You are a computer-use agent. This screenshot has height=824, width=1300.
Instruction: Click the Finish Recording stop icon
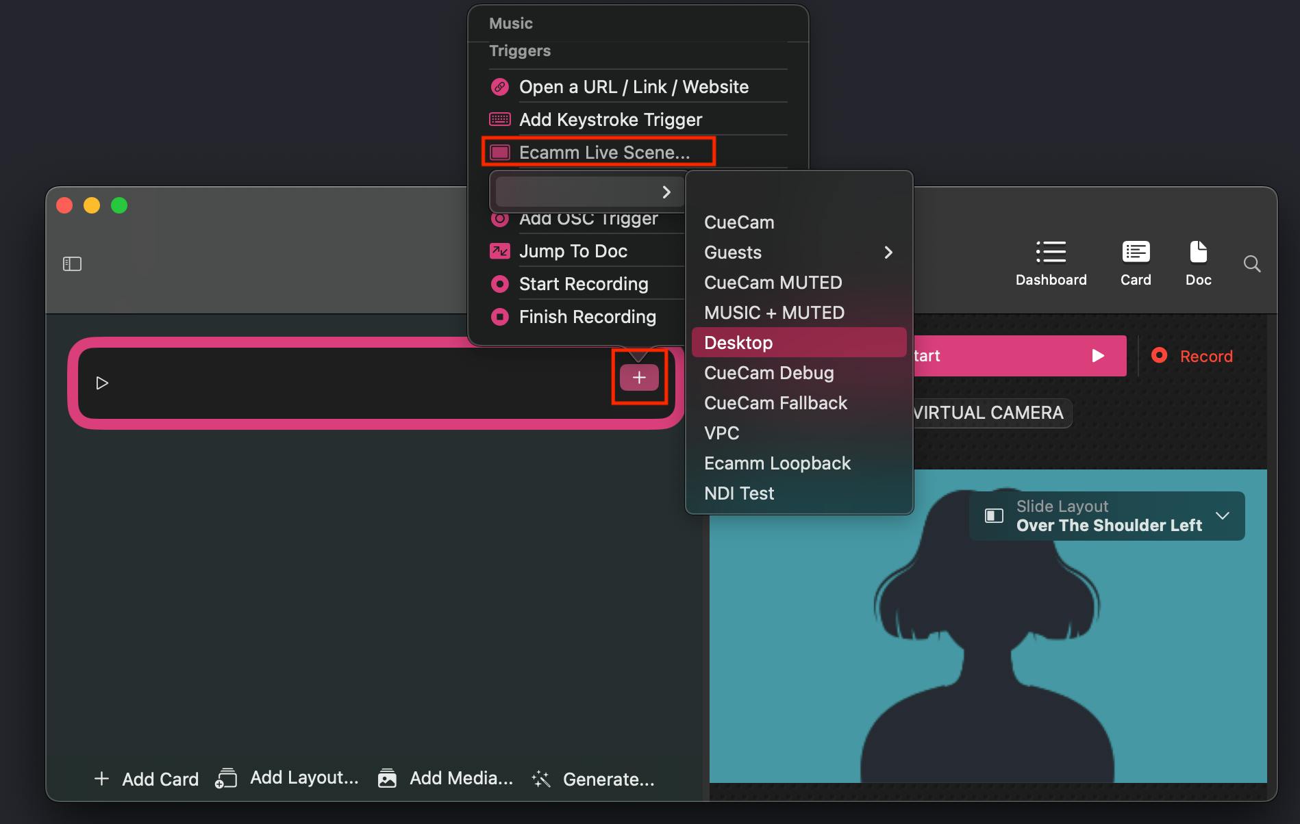click(x=500, y=317)
